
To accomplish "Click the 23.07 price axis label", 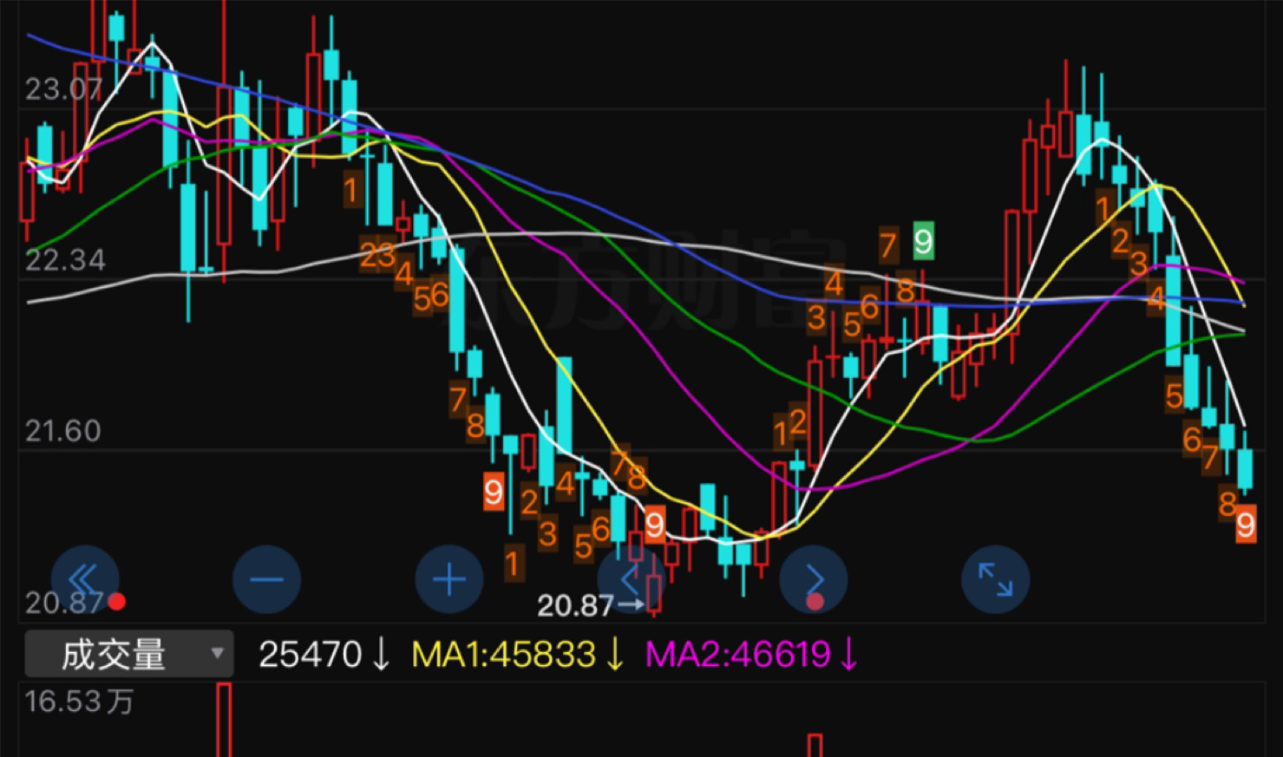I will click(x=63, y=89).
